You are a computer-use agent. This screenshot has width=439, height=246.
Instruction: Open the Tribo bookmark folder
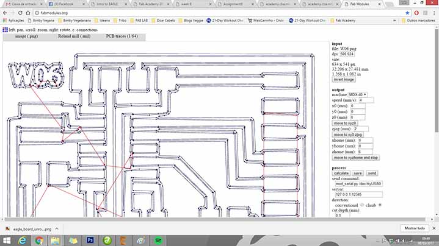pyautogui.click(x=120, y=20)
